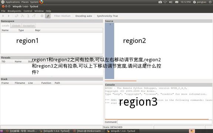The width and height of the screenshot is (213, 133).
Task: Click the Type column header in Namespace
Action: click(21, 30)
